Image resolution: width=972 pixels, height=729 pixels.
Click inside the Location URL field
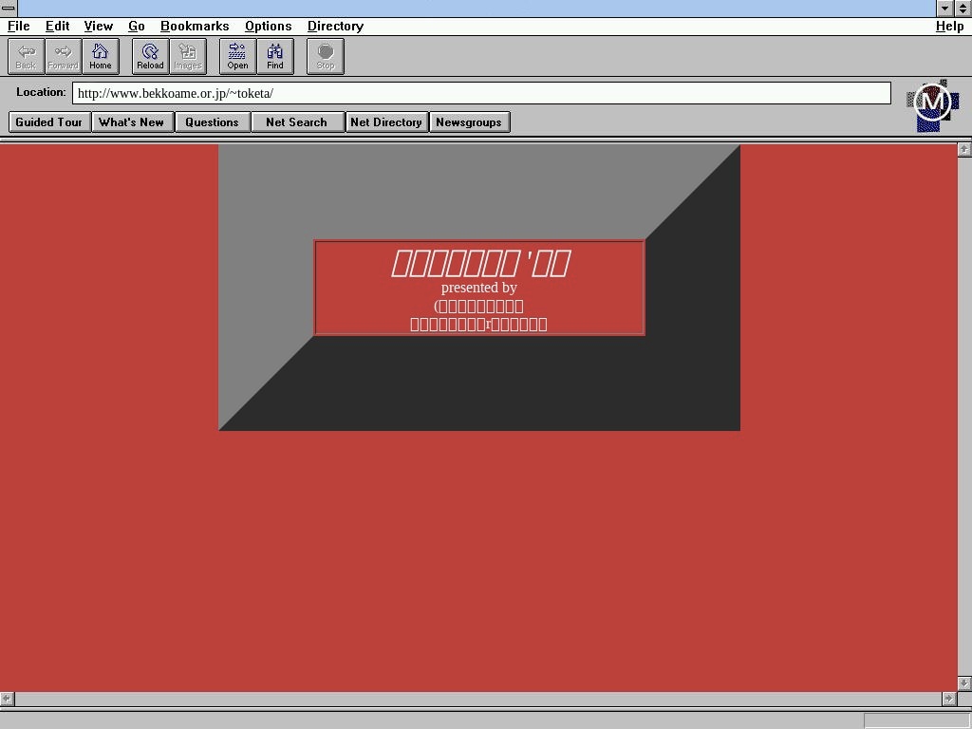point(481,93)
